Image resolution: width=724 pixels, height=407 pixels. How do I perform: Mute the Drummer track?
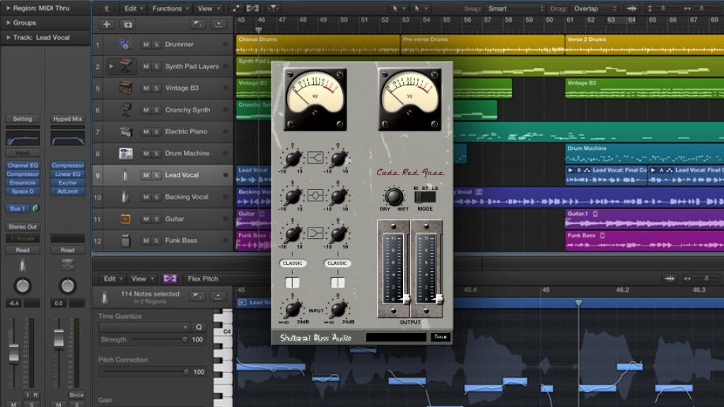[146, 45]
